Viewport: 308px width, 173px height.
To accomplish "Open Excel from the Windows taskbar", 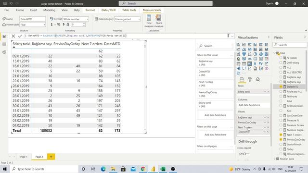I will point(163,169).
